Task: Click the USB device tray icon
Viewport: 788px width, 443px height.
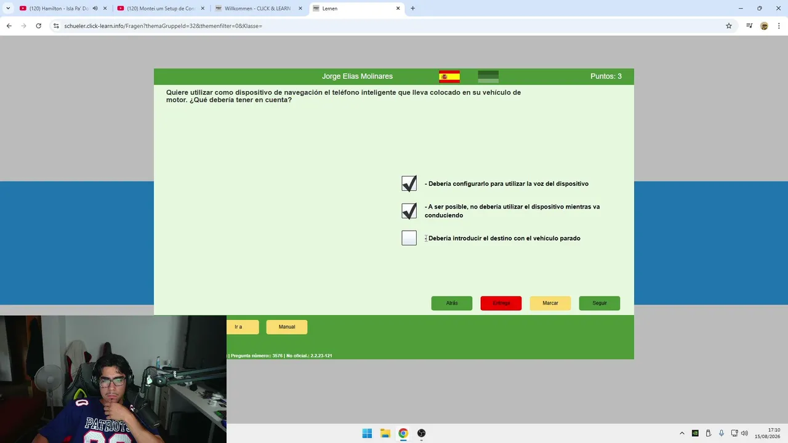Action: (x=709, y=433)
